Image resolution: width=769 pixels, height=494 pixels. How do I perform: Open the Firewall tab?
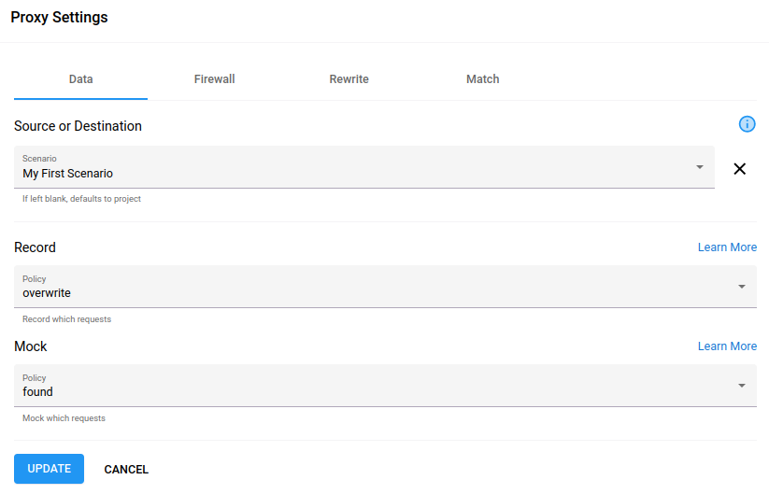click(x=214, y=79)
